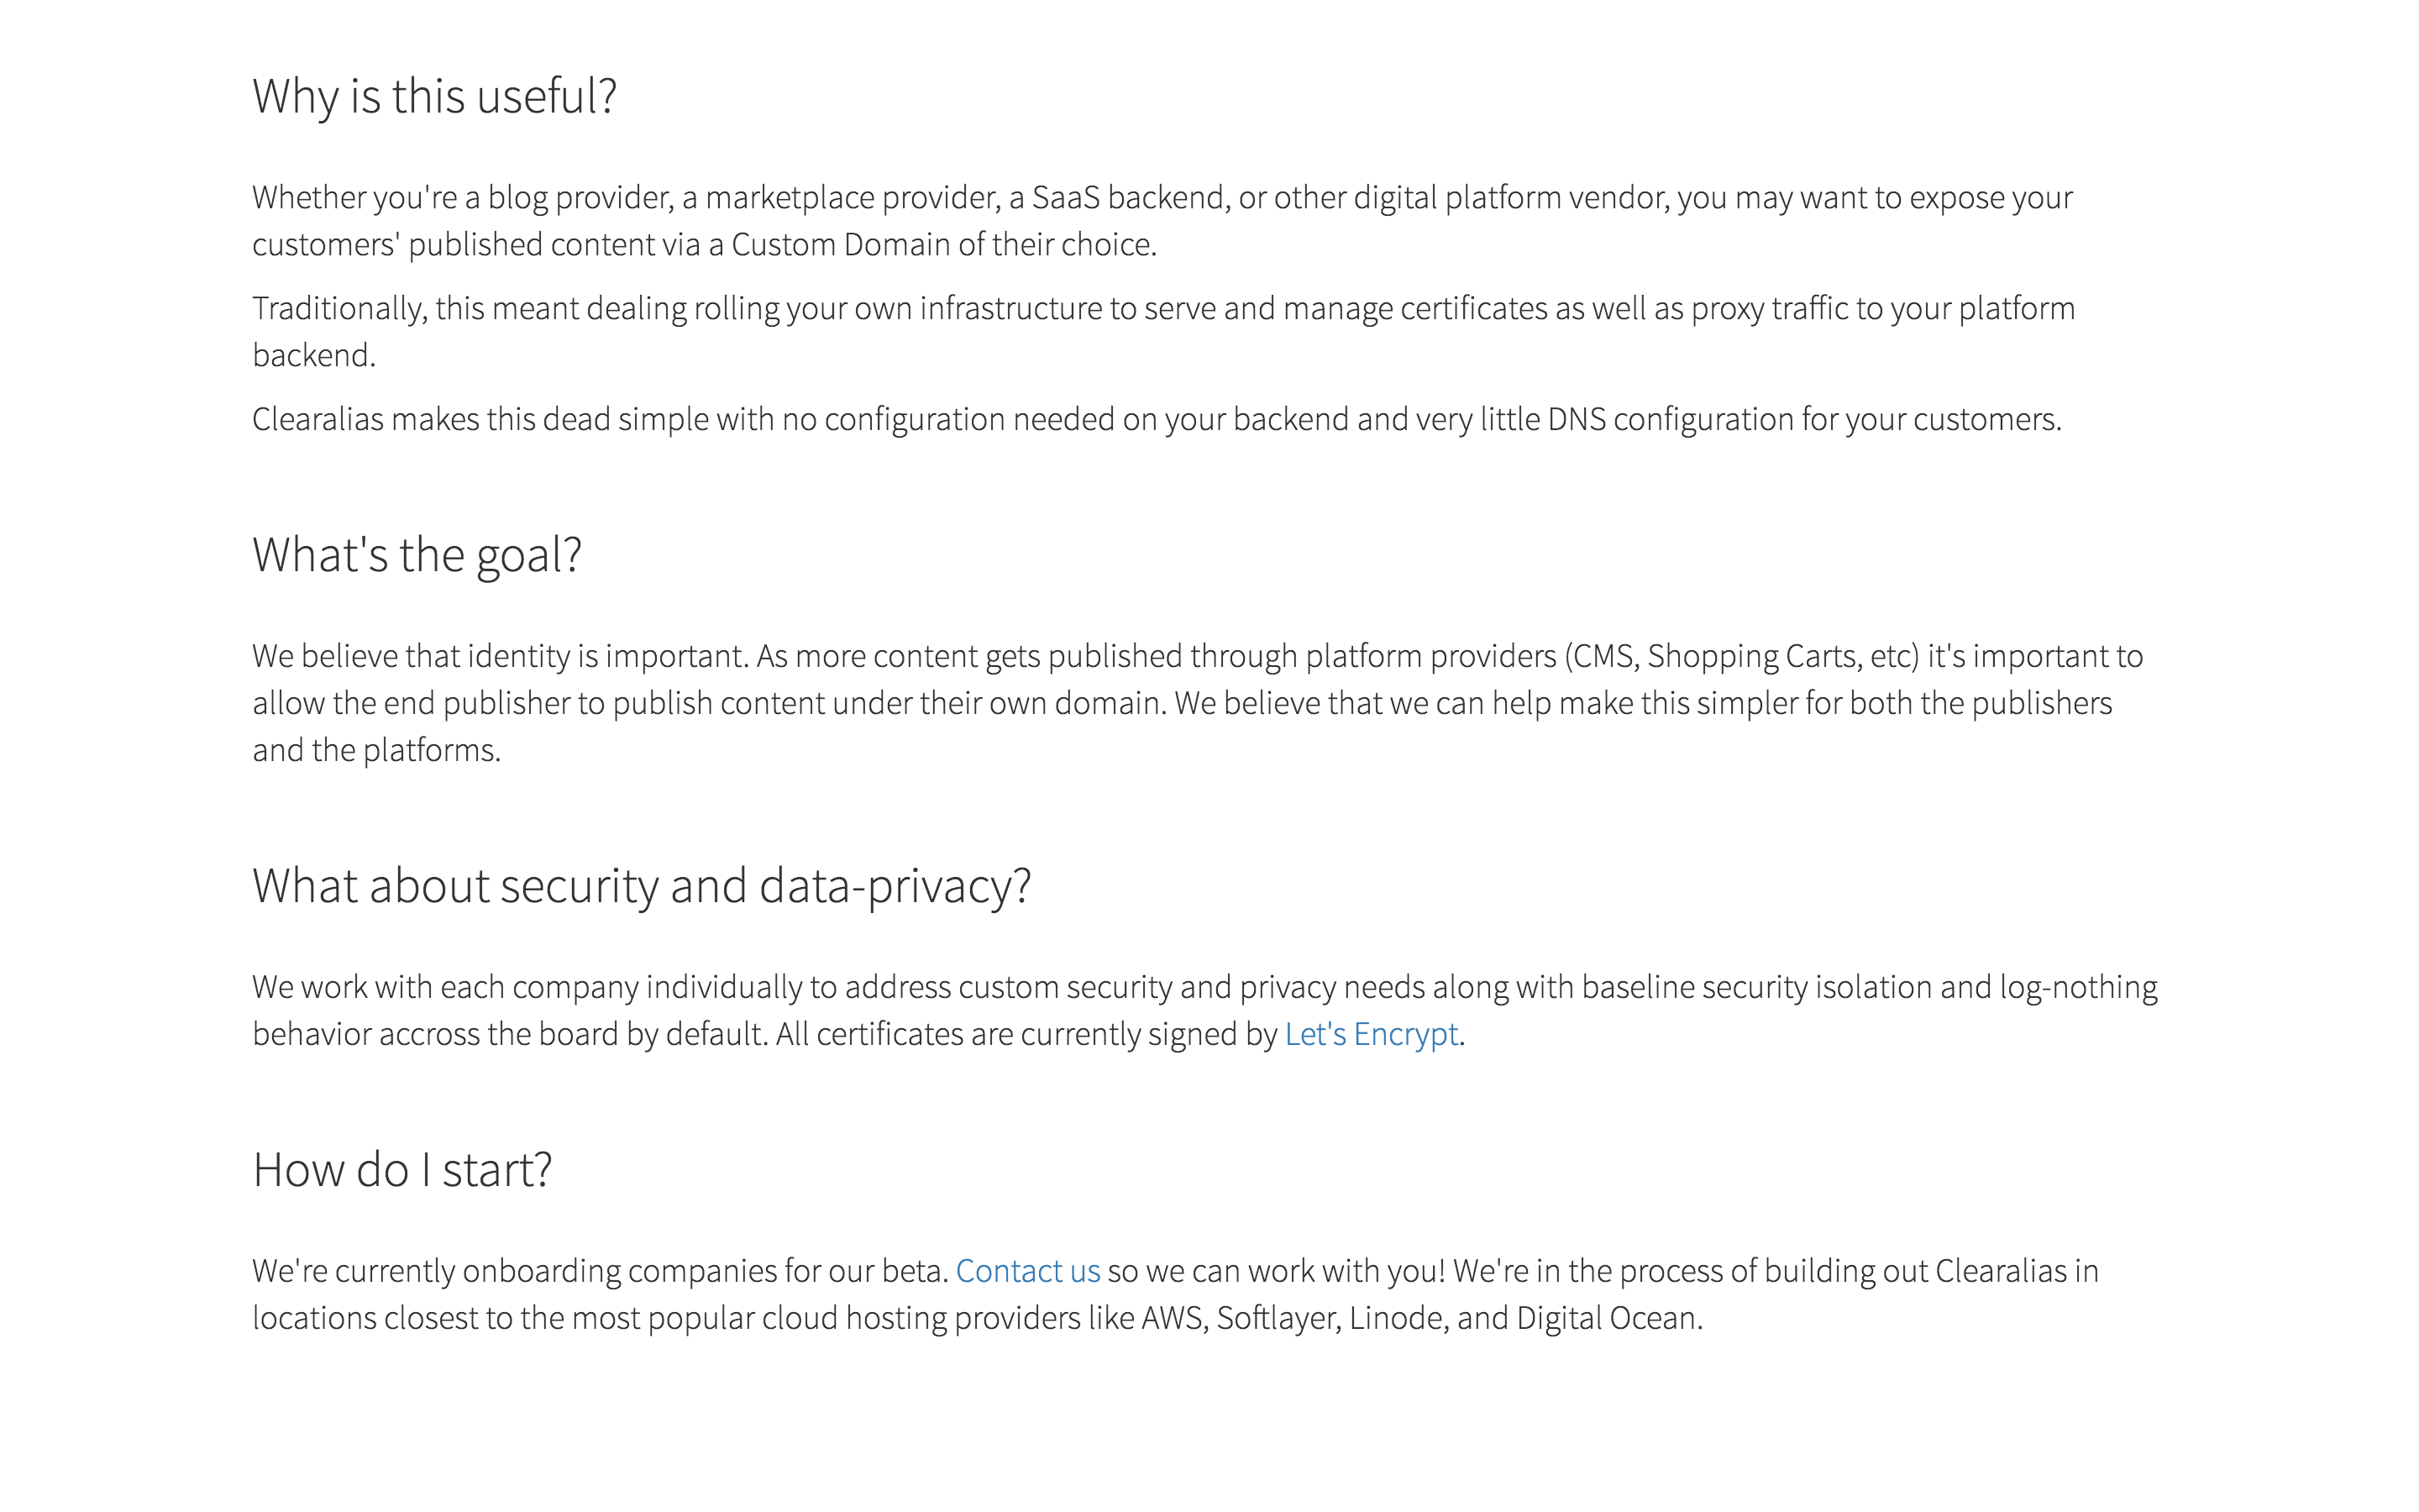Click the word 'DNS' in the Clearalias sentence
2419x1512 pixels.
pos(1576,419)
